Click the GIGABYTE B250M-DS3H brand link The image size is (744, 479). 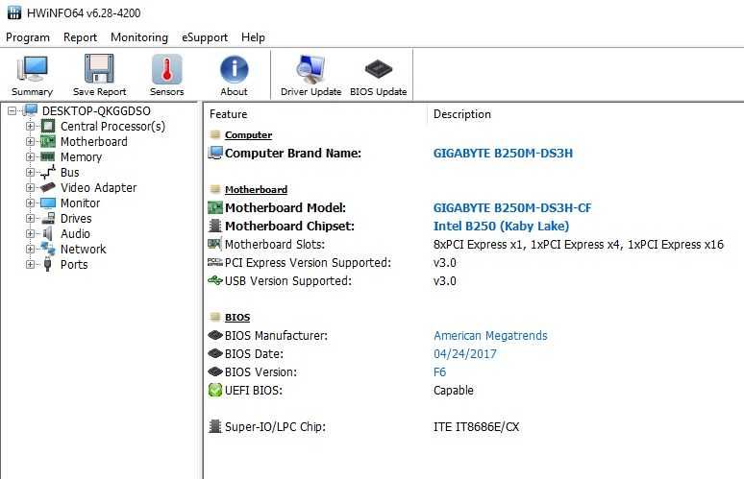click(503, 153)
